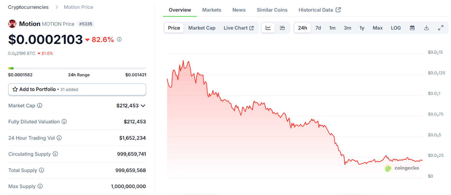Click the 999,659,741 circulating supply value
451x195 pixels.
coord(132,154)
